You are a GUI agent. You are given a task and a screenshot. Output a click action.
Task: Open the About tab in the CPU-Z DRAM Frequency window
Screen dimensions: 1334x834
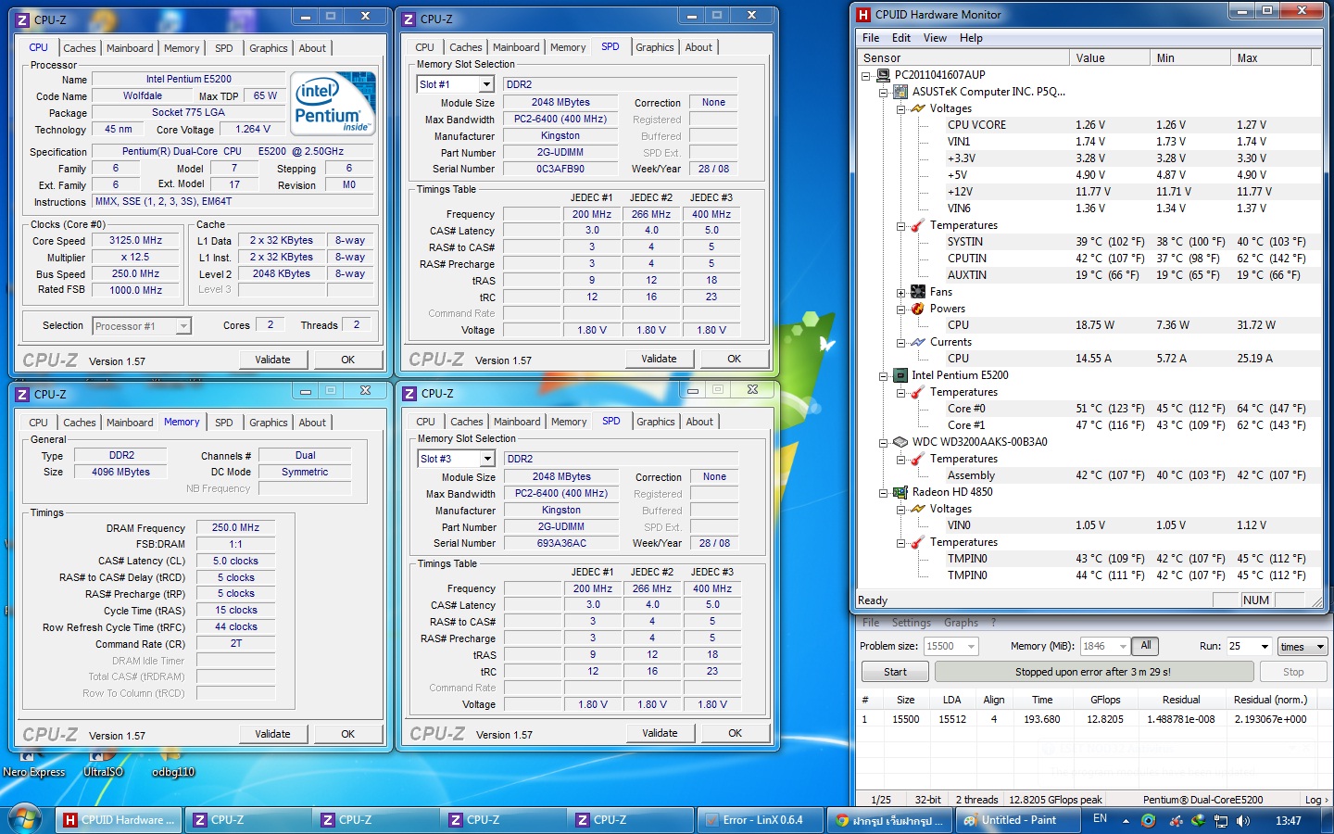[312, 423]
